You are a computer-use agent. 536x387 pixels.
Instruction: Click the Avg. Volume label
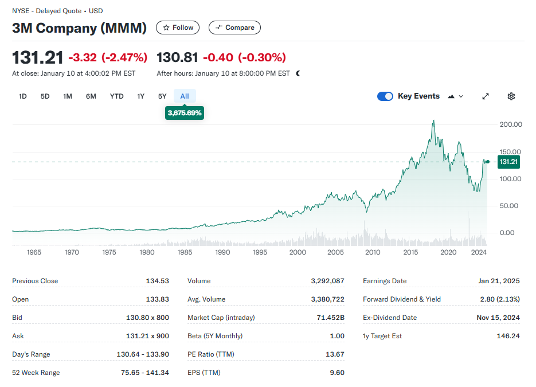(x=206, y=299)
